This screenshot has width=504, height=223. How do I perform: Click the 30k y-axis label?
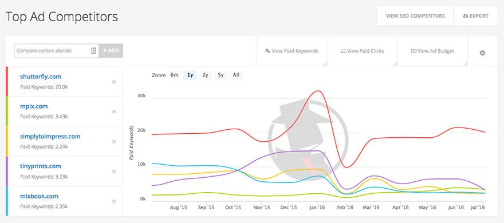142,95
